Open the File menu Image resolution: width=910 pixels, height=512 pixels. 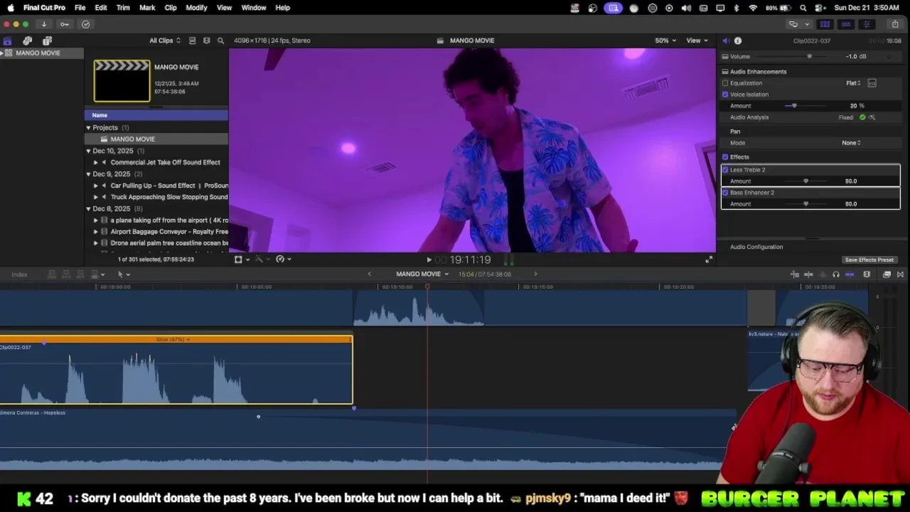click(x=80, y=8)
